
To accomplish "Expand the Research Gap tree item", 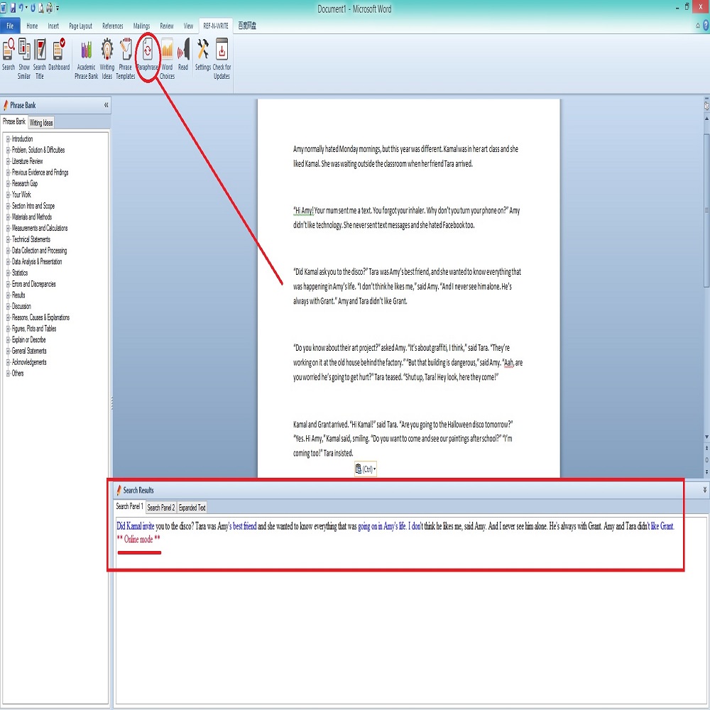I will (8, 184).
